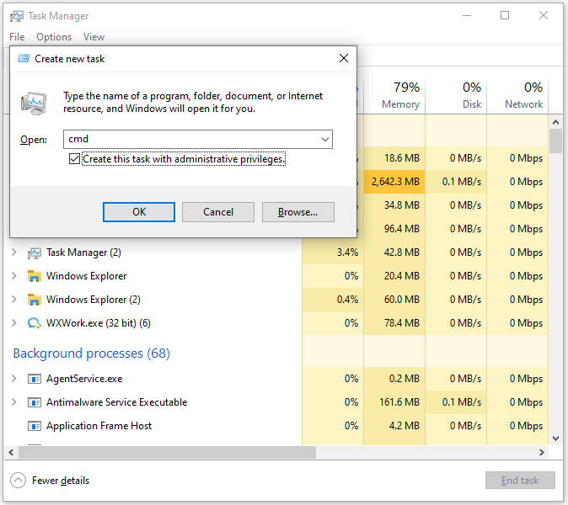568x505 pixels.
Task: Confirm with the OK button
Action: pyautogui.click(x=139, y=212)
